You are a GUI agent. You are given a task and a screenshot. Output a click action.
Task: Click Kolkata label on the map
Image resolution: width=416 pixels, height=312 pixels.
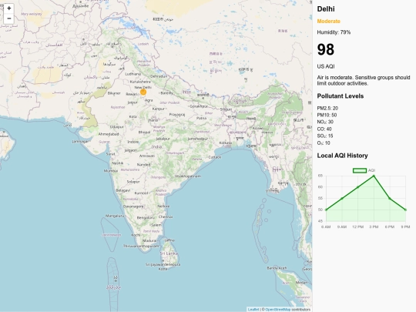pyautogui.click(x=226, y=143)
